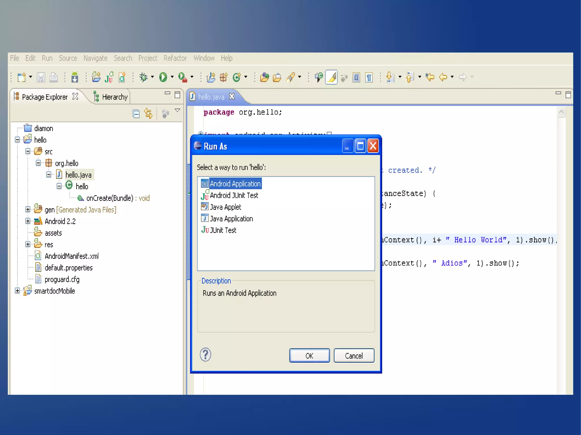The image size is (581, 435).
Task: Click the Print toolbar icon
Action: click(54, 77)
